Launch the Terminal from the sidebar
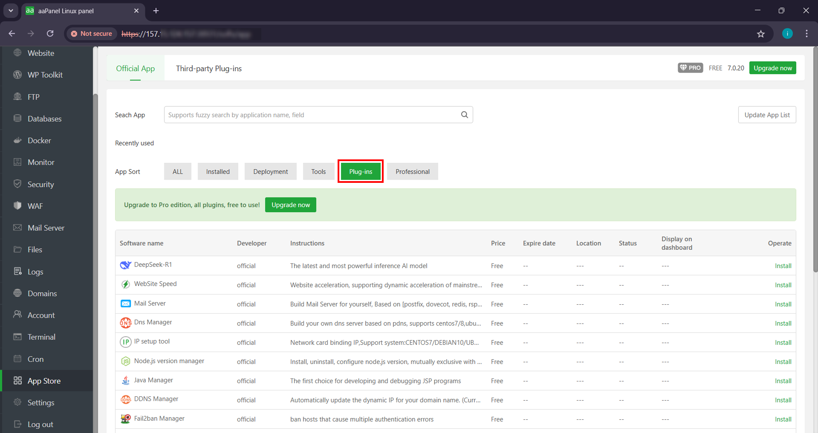This screenshot has height=433, width=818. [41, 337]
